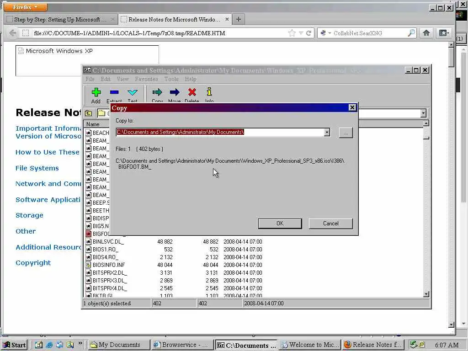
Task: Click the Firefox URL address field
Action: 160,33
